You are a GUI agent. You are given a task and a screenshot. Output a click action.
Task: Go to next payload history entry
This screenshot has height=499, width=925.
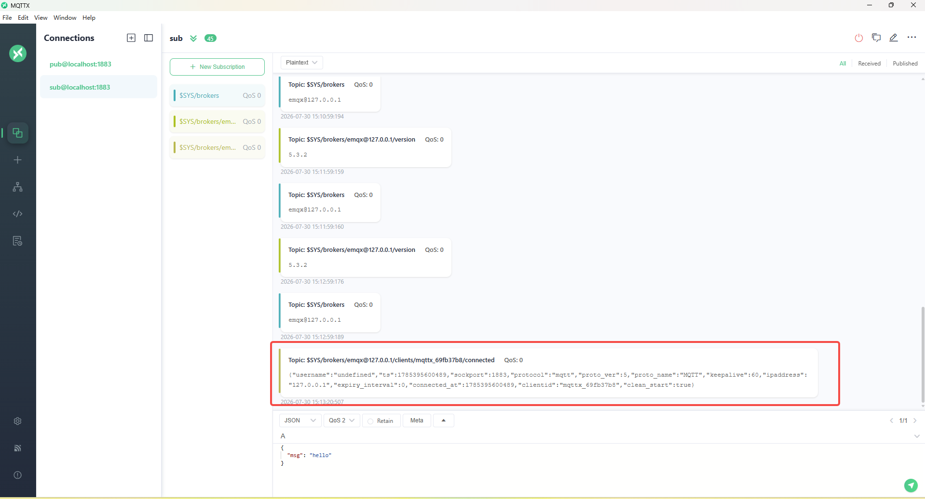tap(915, 420)
